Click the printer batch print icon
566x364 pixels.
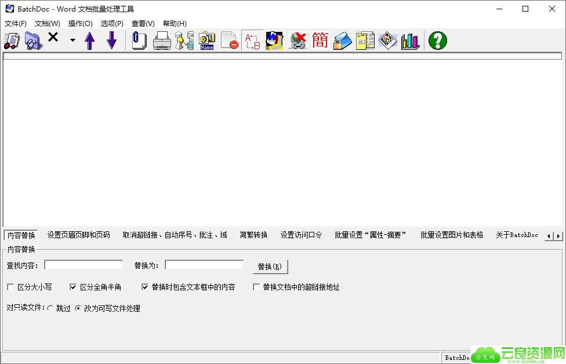pyautogui.click(x=162, y=41)
